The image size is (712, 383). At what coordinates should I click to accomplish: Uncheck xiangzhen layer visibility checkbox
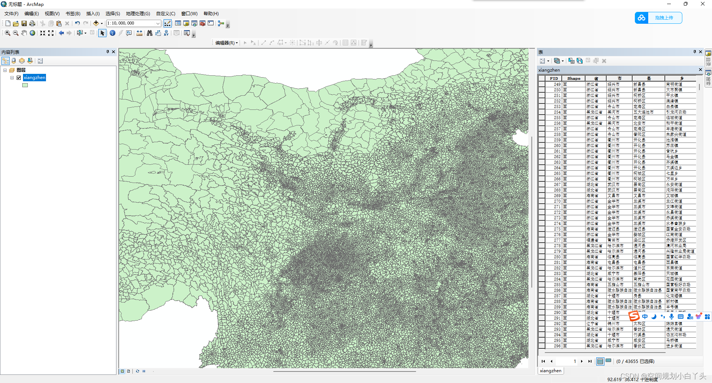[19, 78]
